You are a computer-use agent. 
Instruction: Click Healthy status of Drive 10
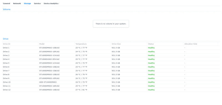pyautogui.click(x=151, y=82)
